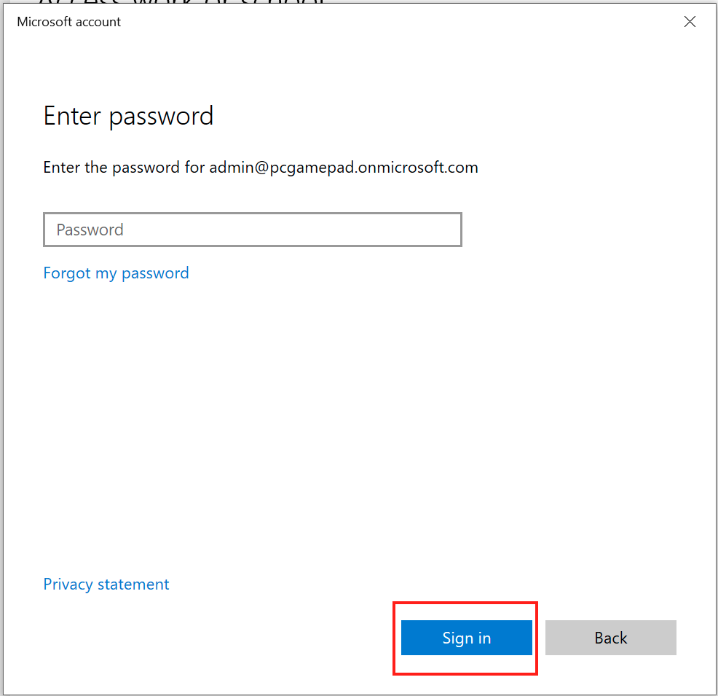The image size is (718, 696).
Task: Open the Forgot my password link
Action: 116,273
